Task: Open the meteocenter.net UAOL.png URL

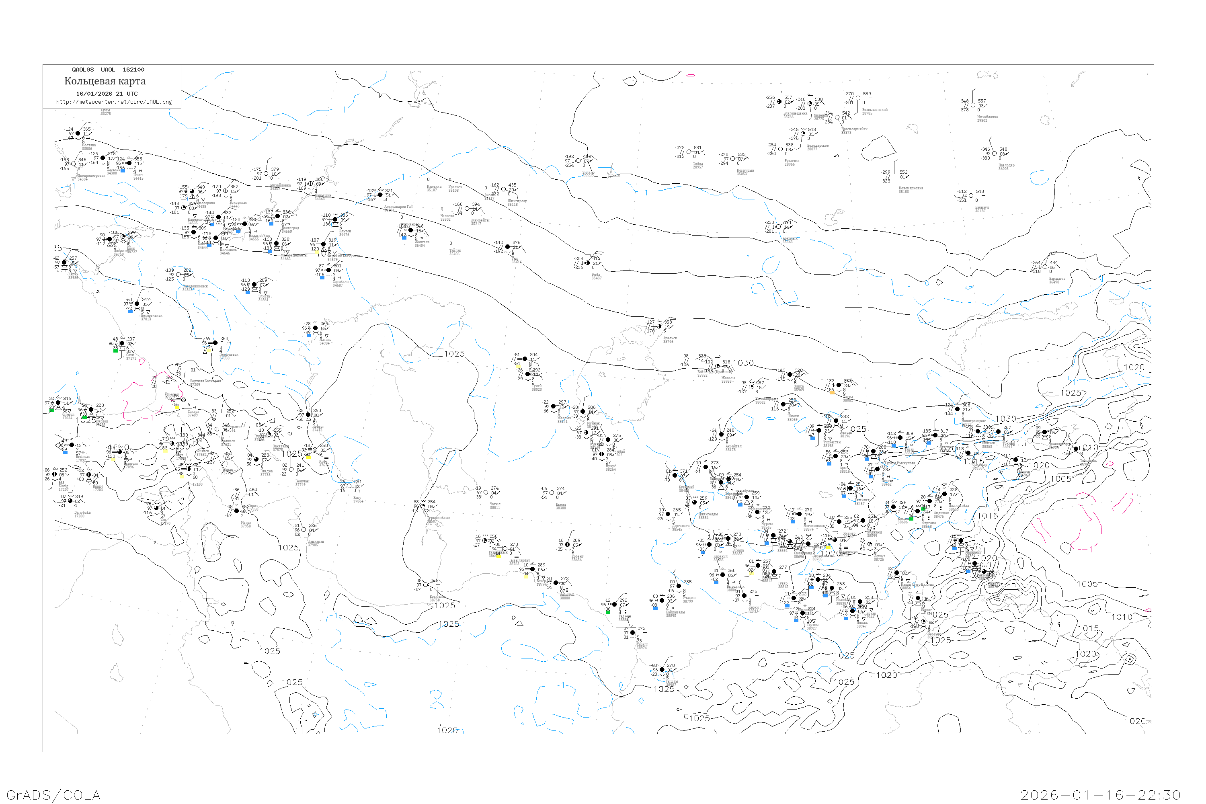Action: (x=114, y=102)
